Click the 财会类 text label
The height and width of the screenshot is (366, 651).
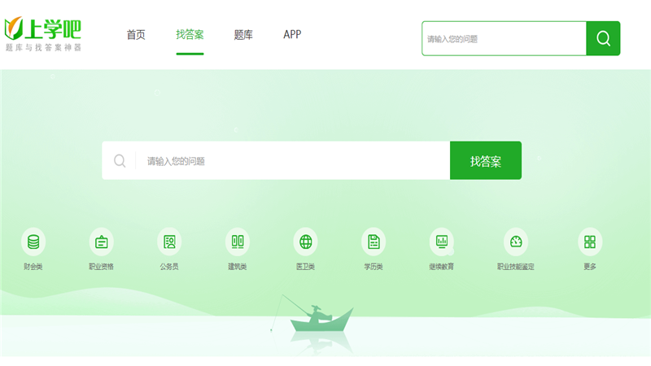[33, 267]
